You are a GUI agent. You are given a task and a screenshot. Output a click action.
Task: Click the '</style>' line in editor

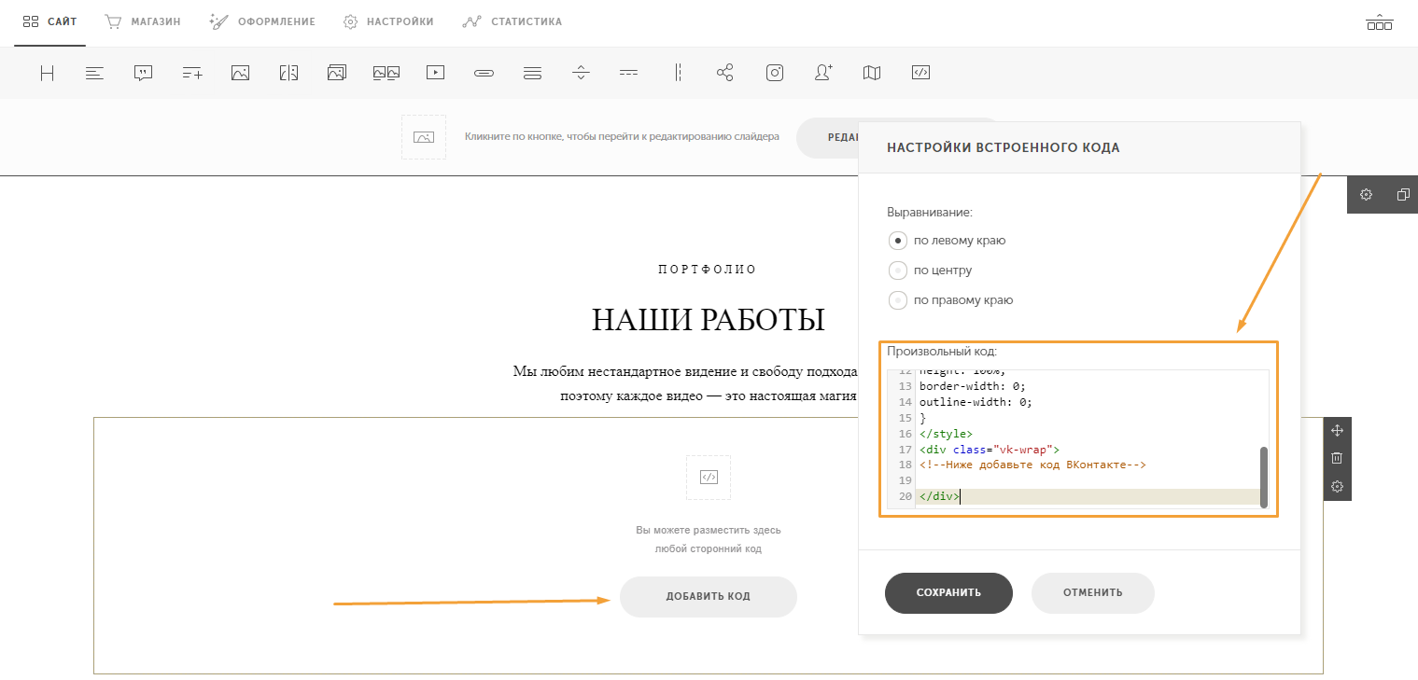tap(946, 434)
